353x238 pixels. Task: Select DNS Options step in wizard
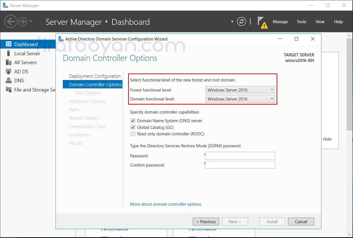tap(88, 93)
